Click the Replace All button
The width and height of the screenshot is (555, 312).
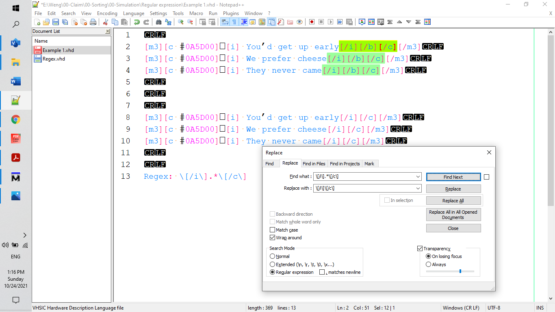tap(453, 201)
